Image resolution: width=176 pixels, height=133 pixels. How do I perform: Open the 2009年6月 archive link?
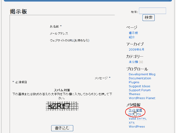(136, 50)
